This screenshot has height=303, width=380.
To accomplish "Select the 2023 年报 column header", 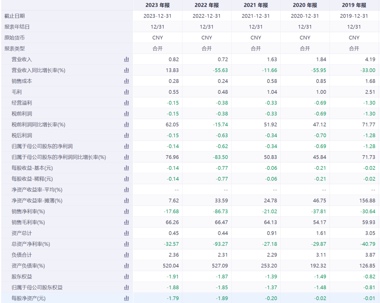I will click(x=157, y=5).
